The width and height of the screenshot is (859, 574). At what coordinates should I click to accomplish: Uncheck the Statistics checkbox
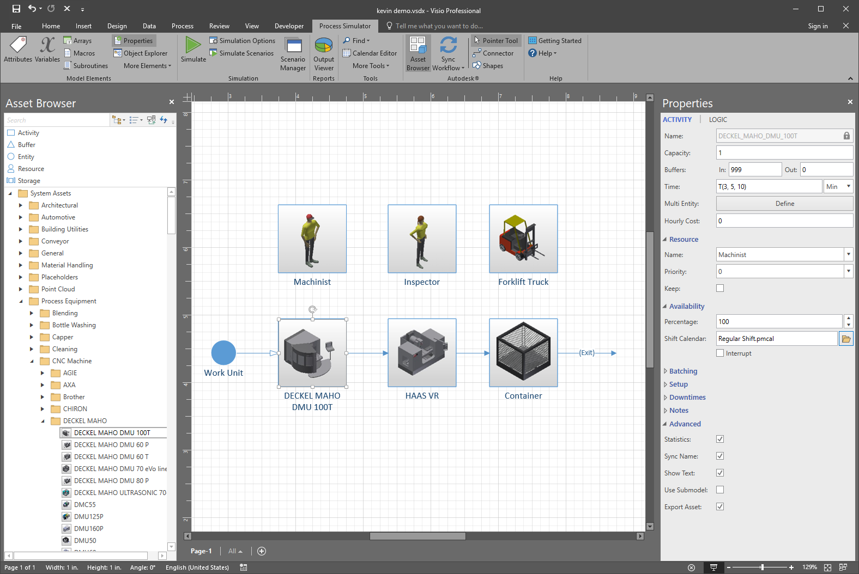coord(720,439)
